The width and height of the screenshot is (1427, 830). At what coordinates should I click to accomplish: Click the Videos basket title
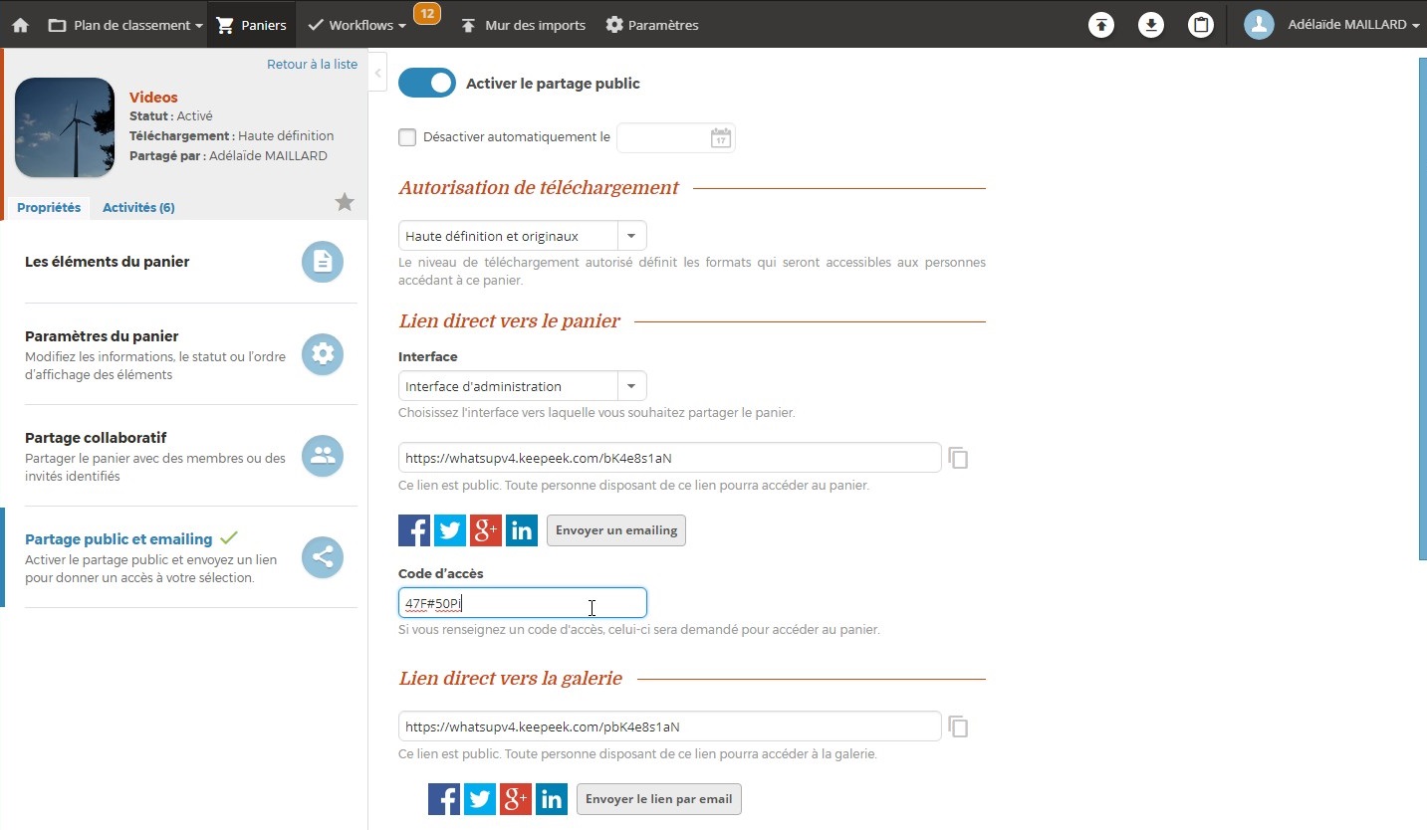pyautogui.click(x=153, y=98)
